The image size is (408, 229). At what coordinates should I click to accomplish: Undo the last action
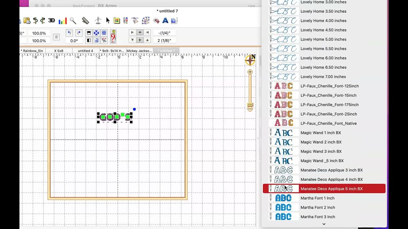click(69, 32)
